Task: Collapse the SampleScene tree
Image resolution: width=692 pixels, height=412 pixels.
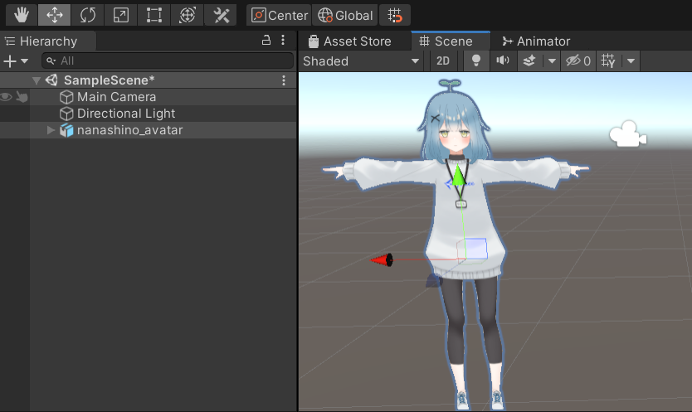Action: pyautogui.click(x=37, y=80)
